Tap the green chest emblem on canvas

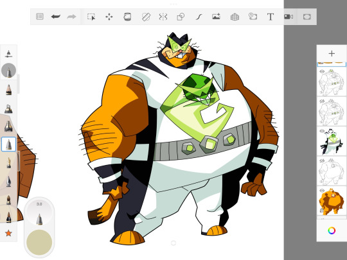(x=197, y=108)
